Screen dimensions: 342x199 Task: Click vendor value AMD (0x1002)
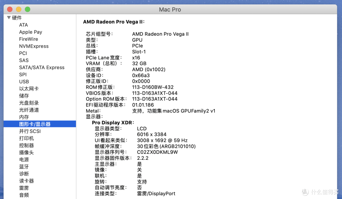149,69
